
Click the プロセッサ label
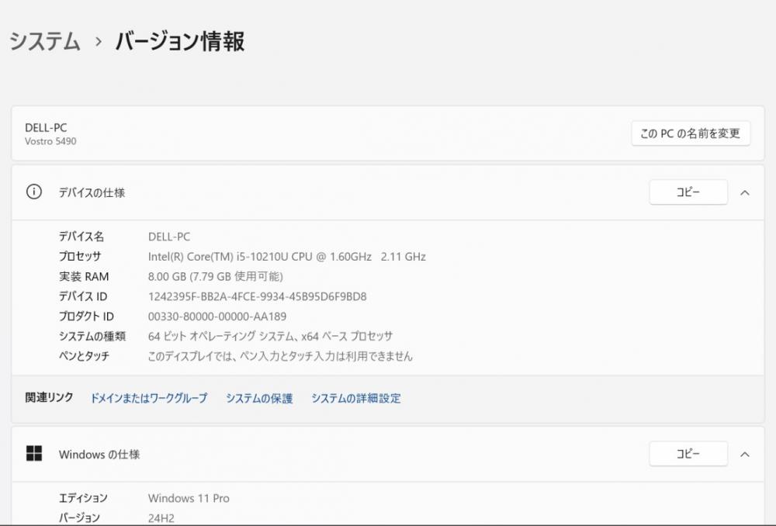coord(80,257)
